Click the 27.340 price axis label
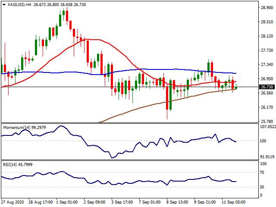This screenshot has height=207, width=276. [267, 65]
